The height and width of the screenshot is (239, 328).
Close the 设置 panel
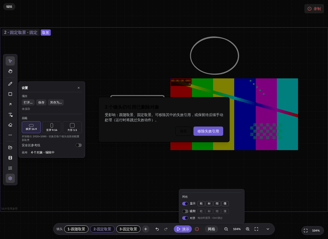tap(79, 88)
